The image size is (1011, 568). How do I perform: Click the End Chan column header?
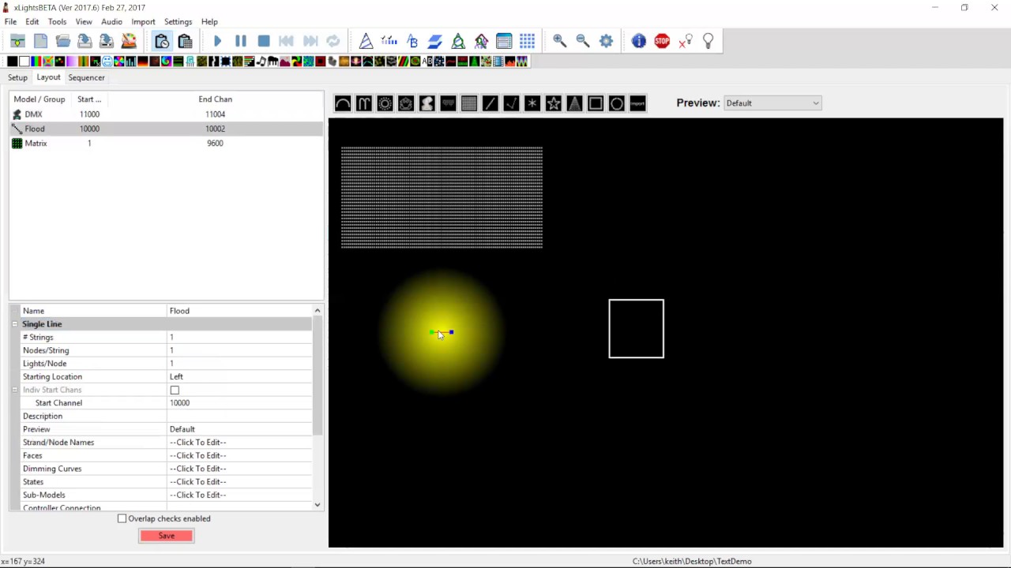(216, 99)
